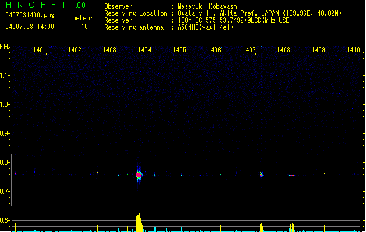The width and height of the screenshot is (366, 232).
Task: Click time tick 1403
Action: tap(109, 50)
